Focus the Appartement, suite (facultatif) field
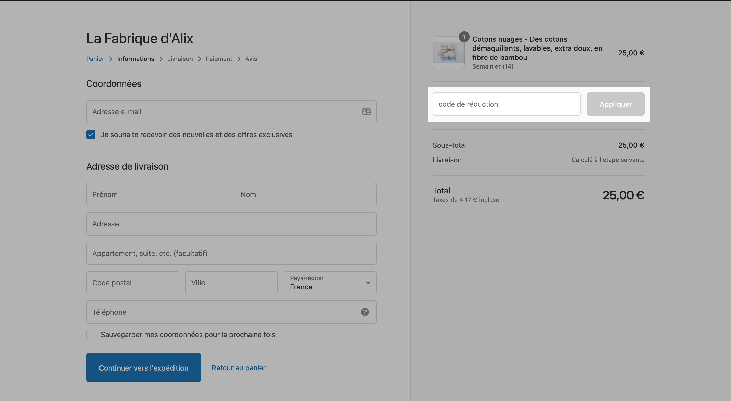This screenshot has height=401, width=731. coord(231,254)
